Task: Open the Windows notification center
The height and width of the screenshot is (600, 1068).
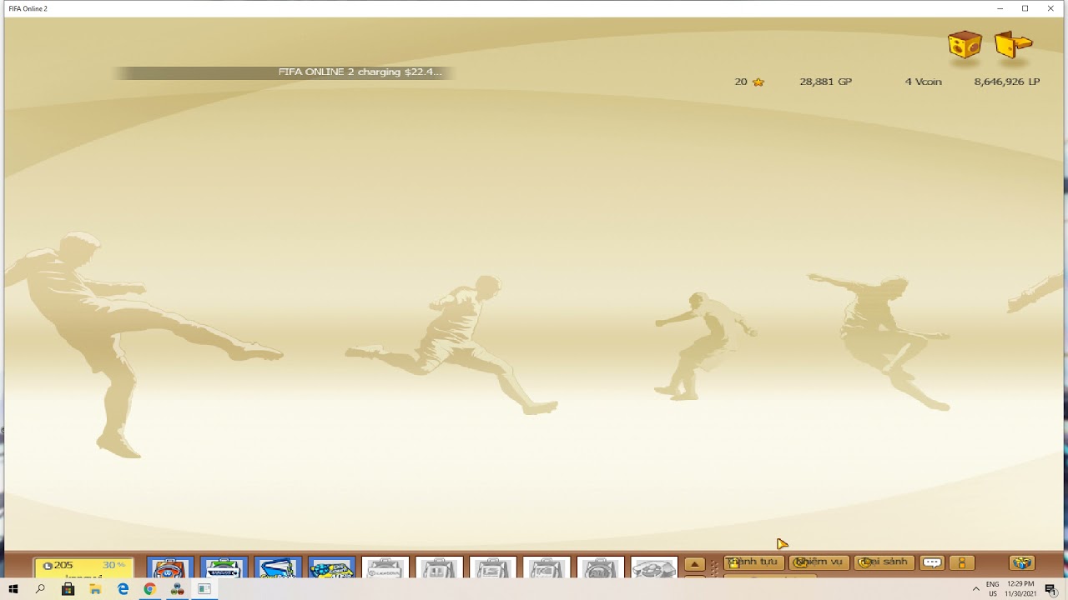Action: 1051,589
